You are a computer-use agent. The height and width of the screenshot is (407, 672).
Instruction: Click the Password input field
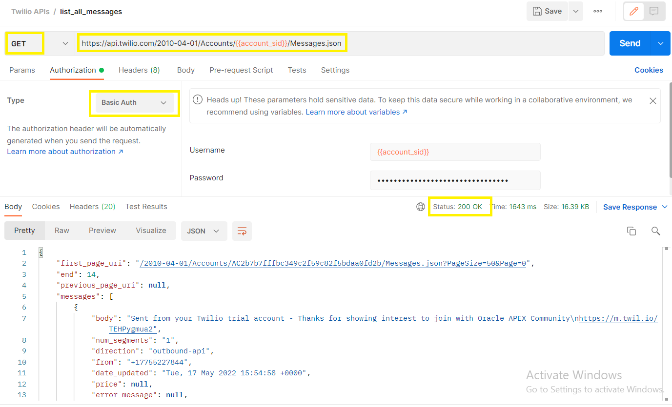click(455, 180)
